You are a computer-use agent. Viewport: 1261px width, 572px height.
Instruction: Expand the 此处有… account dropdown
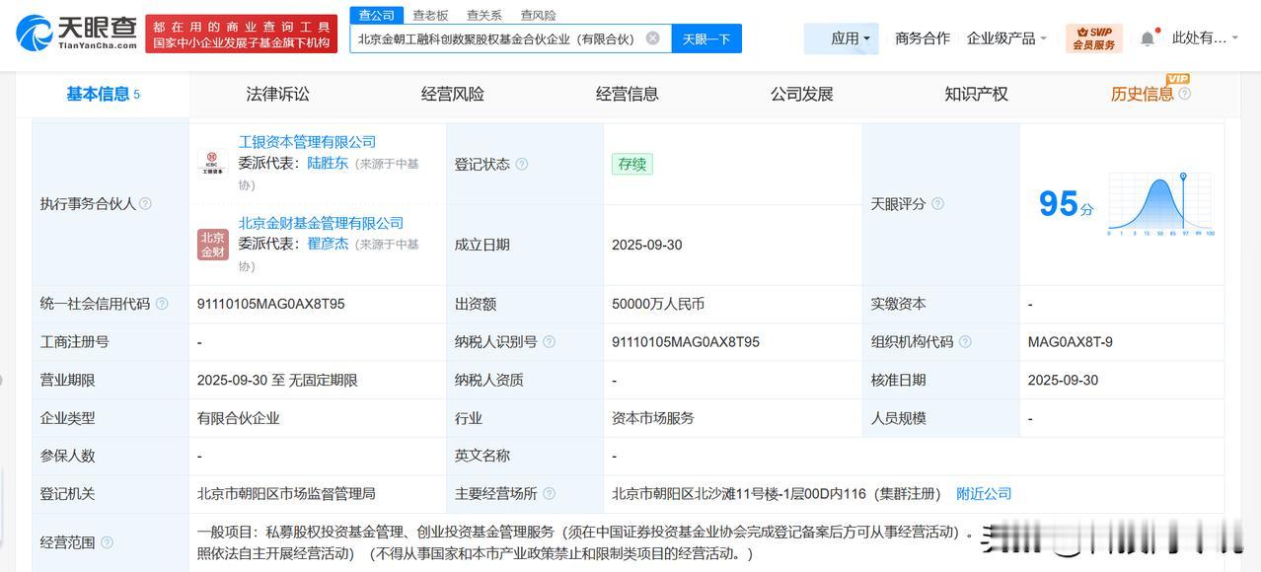pos(1205,38)
